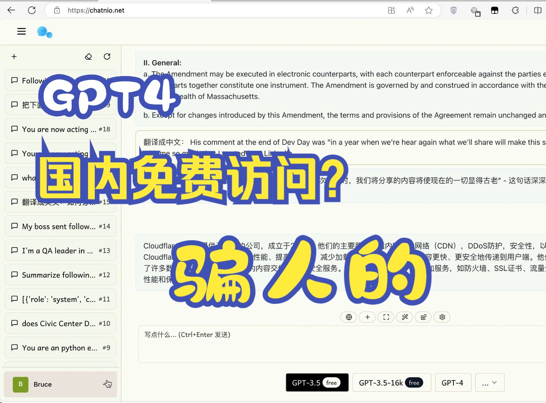Click the blue chat bubble logo
Screen dimensions: 546x403
pos(45,32)
